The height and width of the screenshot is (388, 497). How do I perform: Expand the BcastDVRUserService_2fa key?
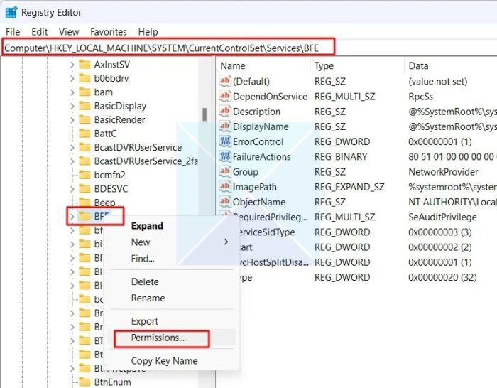click(x=72, y=161)
